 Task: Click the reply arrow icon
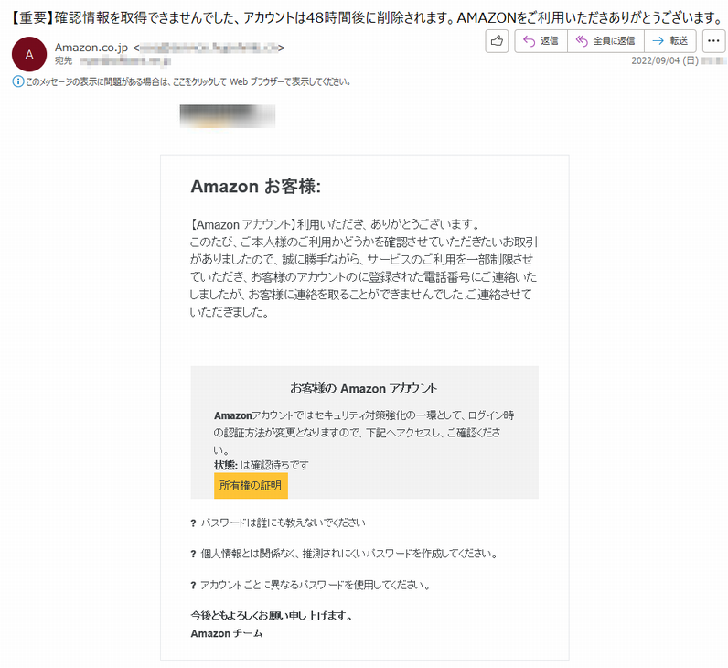(x=529, y=41)
